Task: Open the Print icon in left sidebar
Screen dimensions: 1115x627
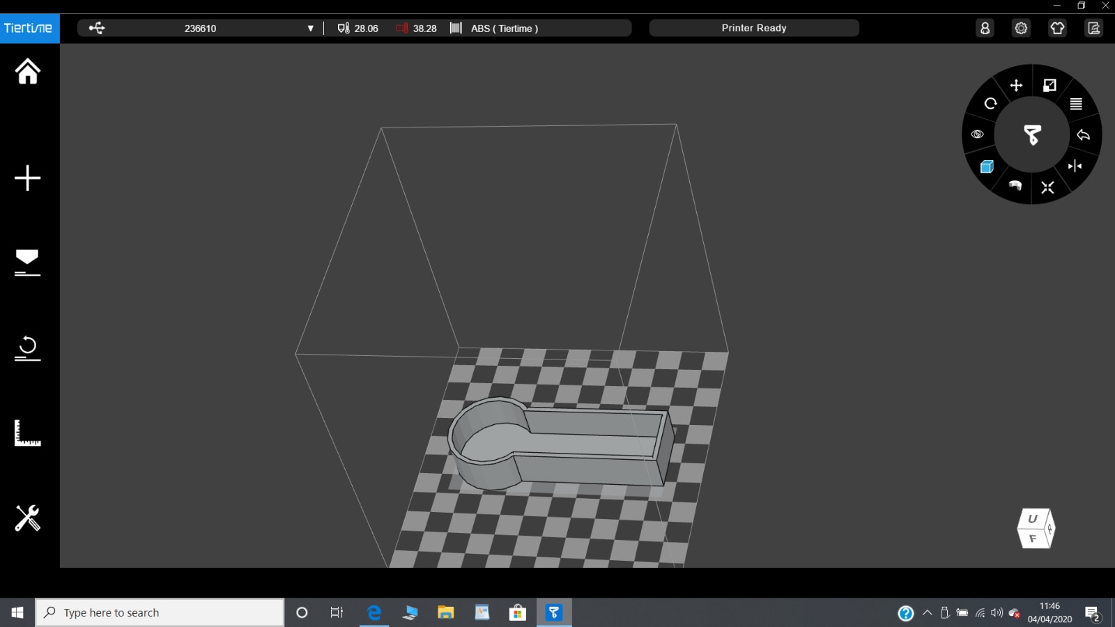Action: point(28,263)
